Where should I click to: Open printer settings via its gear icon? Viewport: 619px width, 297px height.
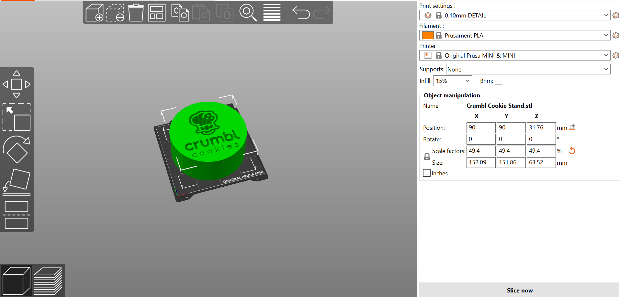point(615,55)
